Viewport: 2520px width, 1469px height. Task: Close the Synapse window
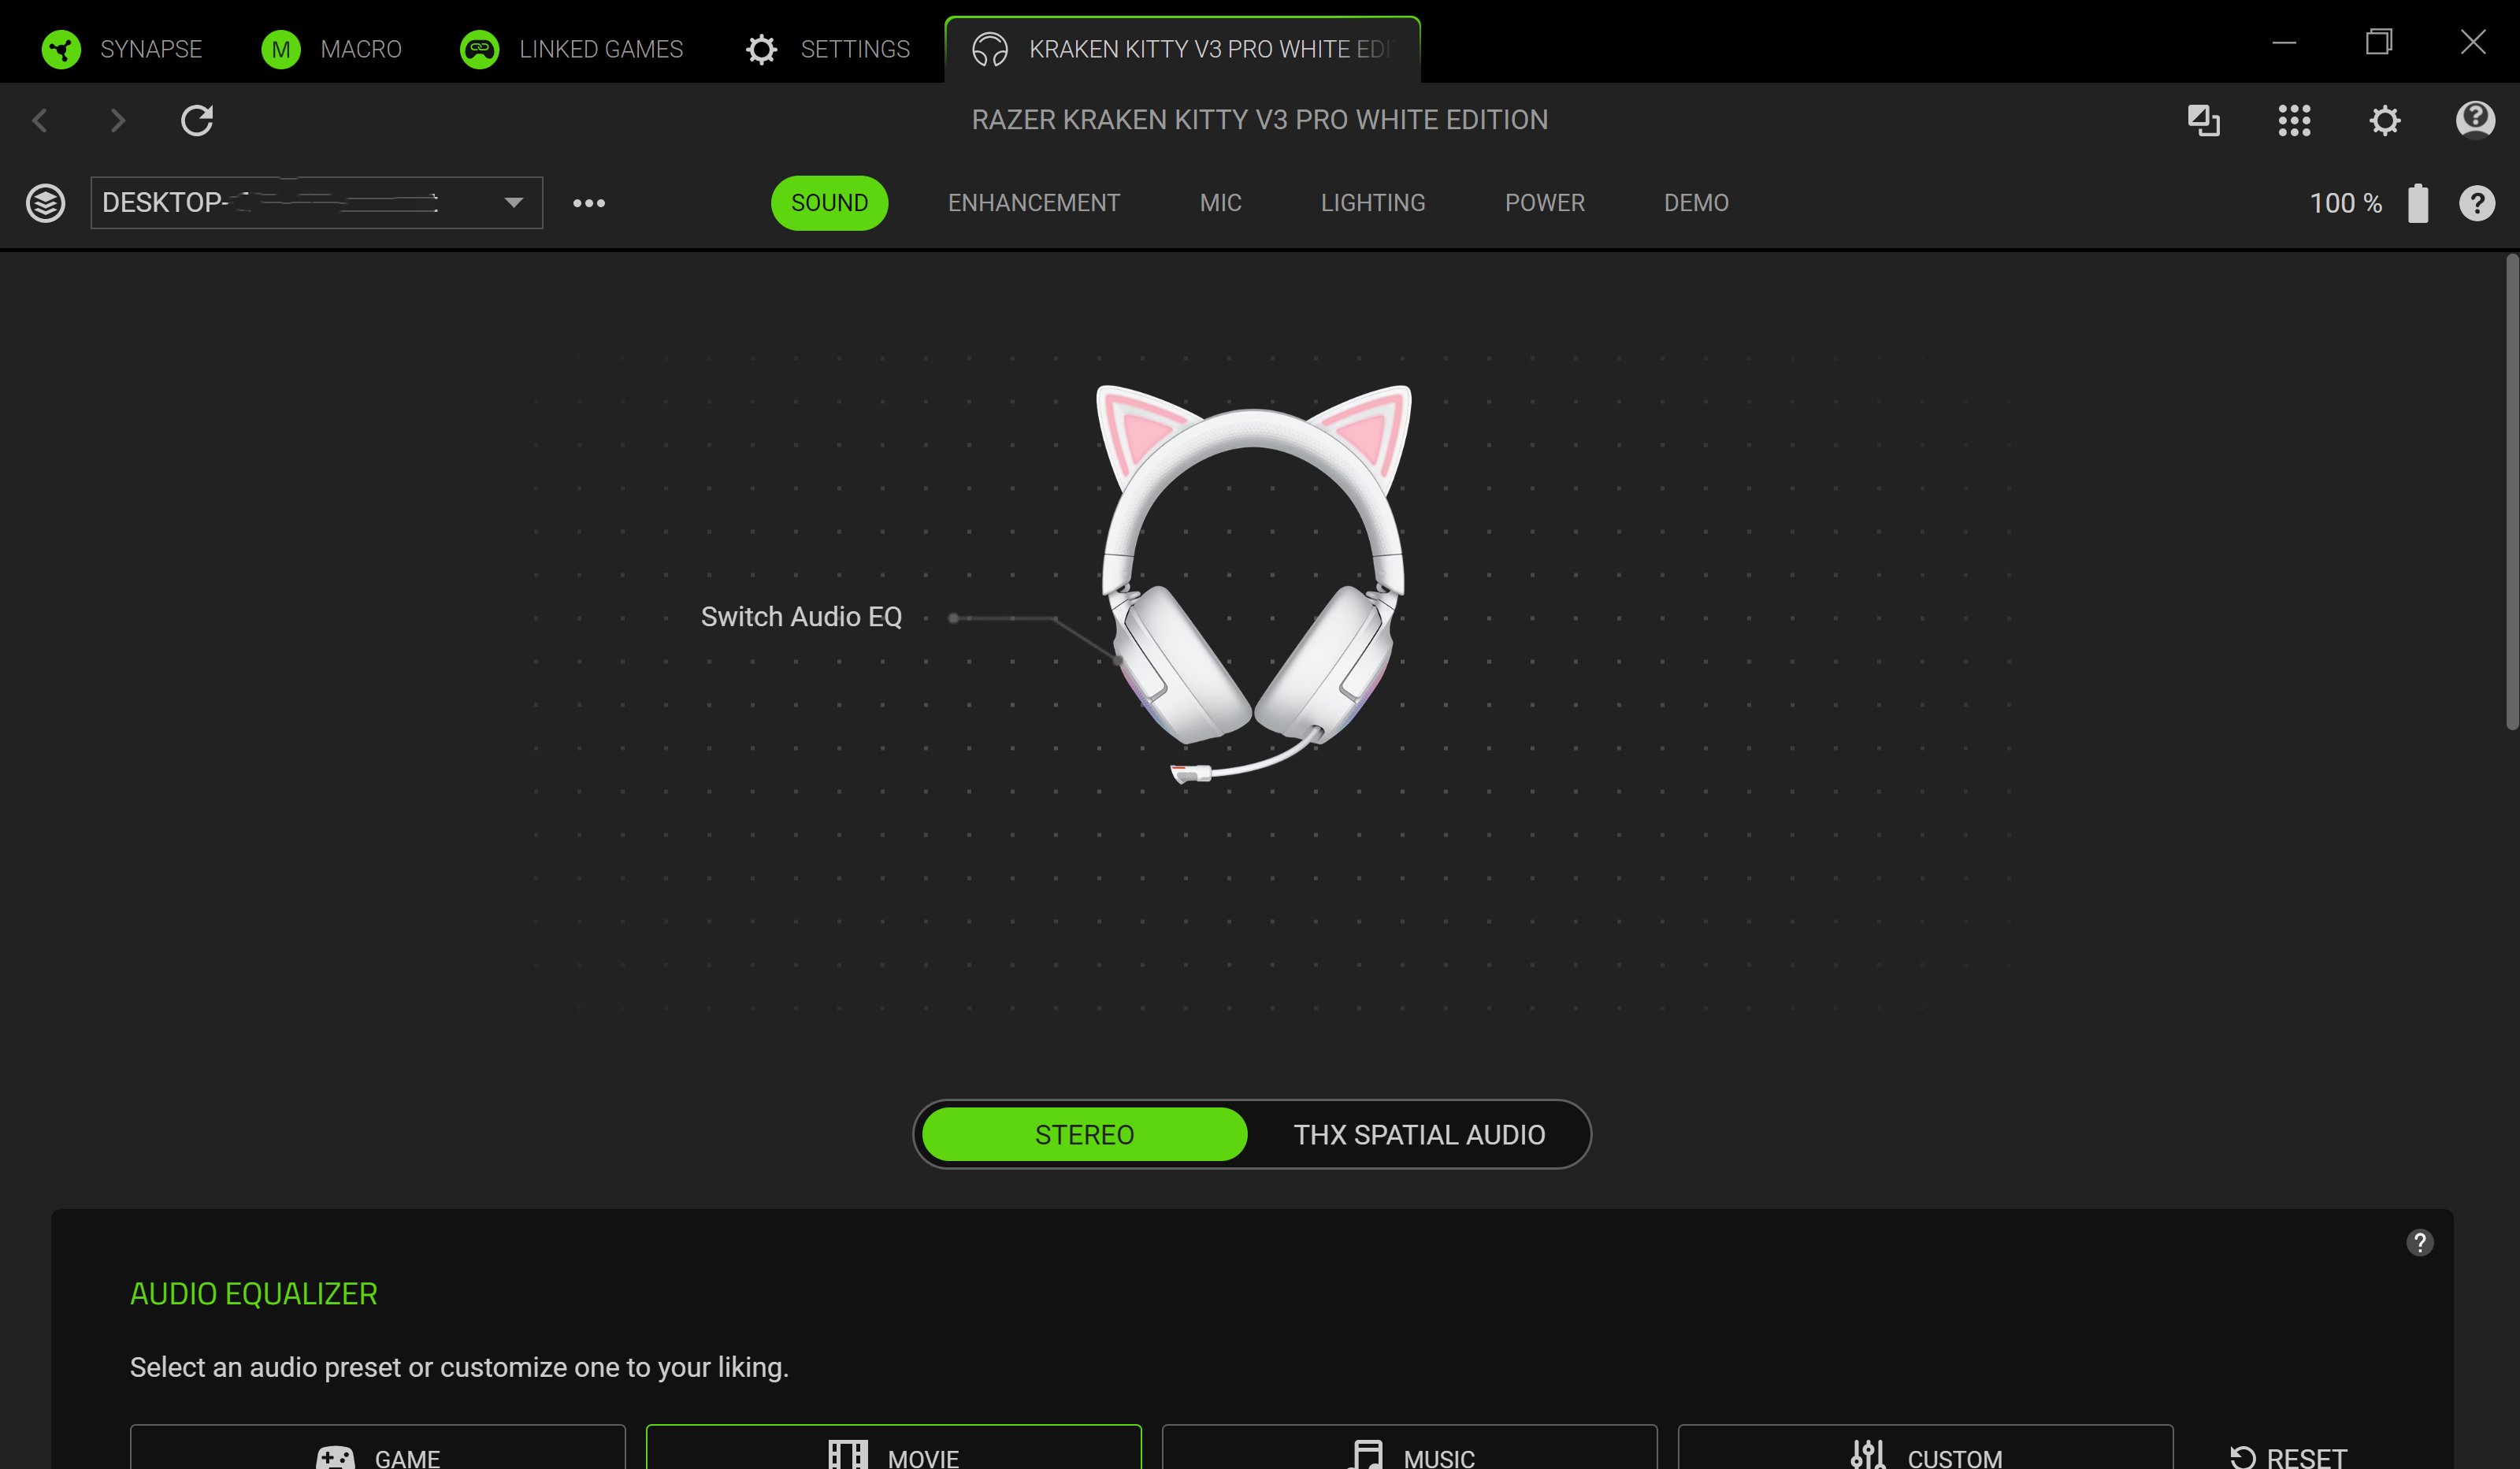tap(2473, 42)
